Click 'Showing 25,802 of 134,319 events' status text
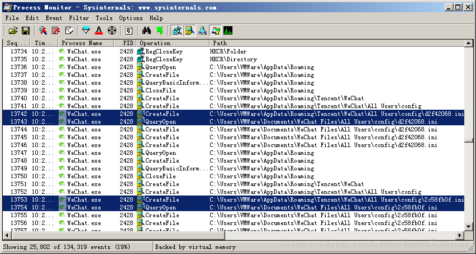This screenshot has height=254, width=476. (x=66, y=247)
